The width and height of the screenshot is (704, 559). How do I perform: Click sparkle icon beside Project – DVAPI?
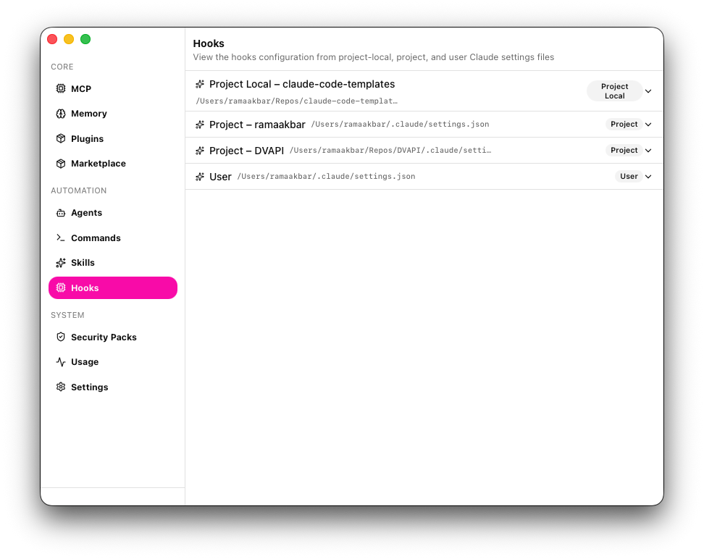[x=200, y=151]
